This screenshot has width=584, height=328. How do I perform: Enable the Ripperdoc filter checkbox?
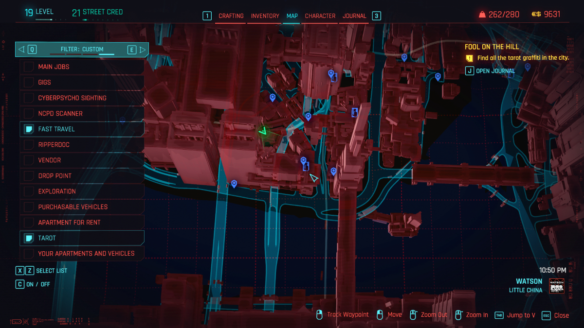[29, 145]
